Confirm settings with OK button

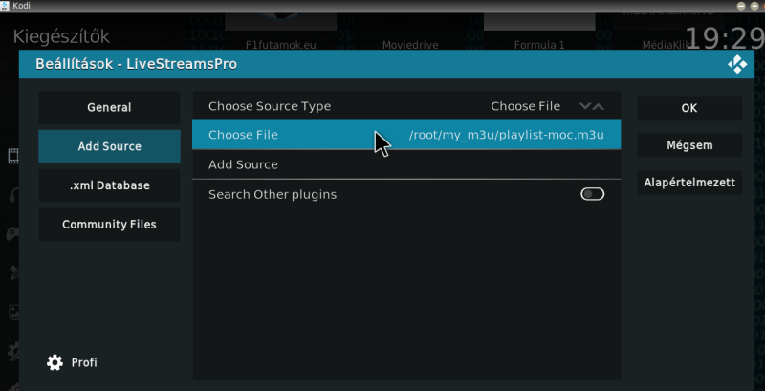pos(689,108)
